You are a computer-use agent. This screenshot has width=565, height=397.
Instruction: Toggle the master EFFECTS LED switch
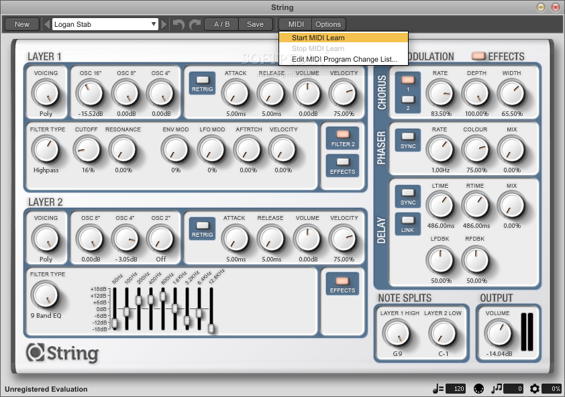pyautogui.click(x=478, y=56)
